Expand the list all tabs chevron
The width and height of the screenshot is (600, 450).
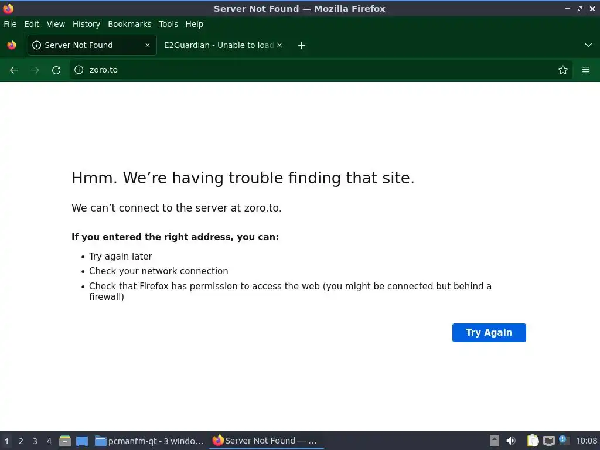coord(588,45)
